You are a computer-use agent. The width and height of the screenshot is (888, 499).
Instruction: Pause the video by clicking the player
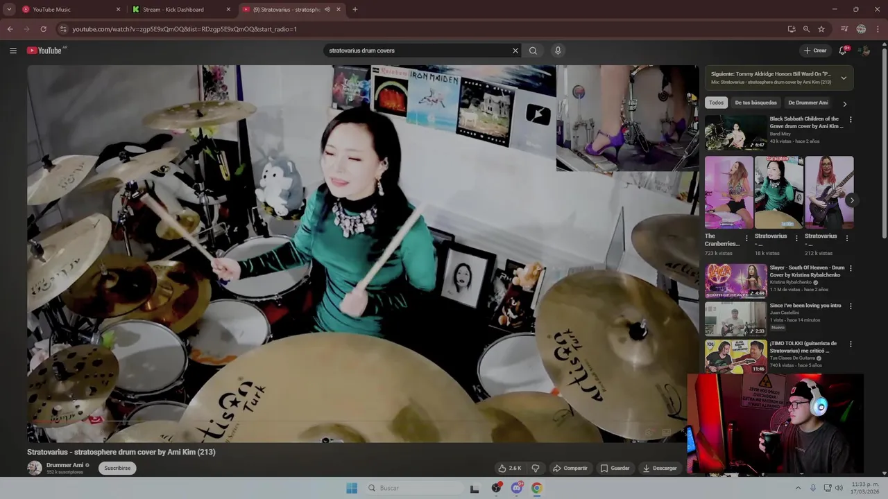coord(363,254)
